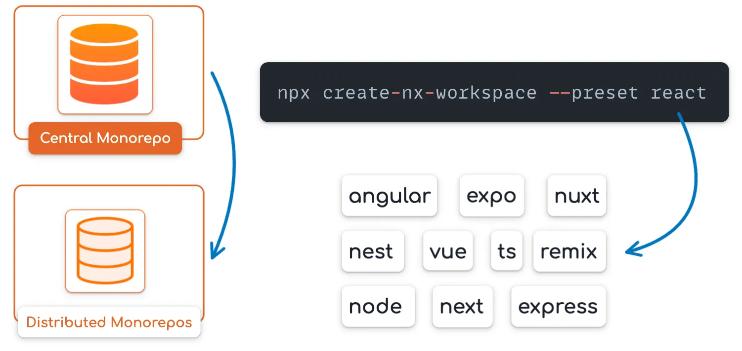The image size is (742, 351).
Task: Click npx in the terminal command
Action: point(294,93)
